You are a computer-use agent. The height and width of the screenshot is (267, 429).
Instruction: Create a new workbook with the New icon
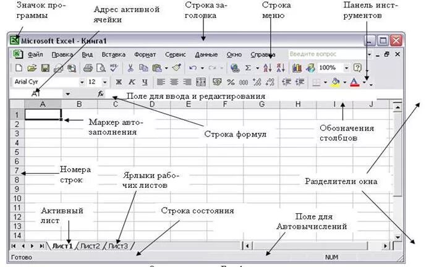tap(19, 67)
